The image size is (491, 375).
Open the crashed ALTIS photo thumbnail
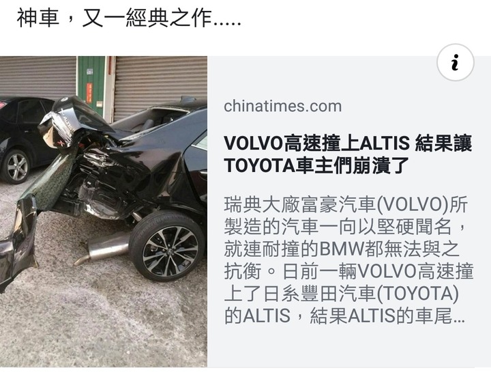click(104, 211)
